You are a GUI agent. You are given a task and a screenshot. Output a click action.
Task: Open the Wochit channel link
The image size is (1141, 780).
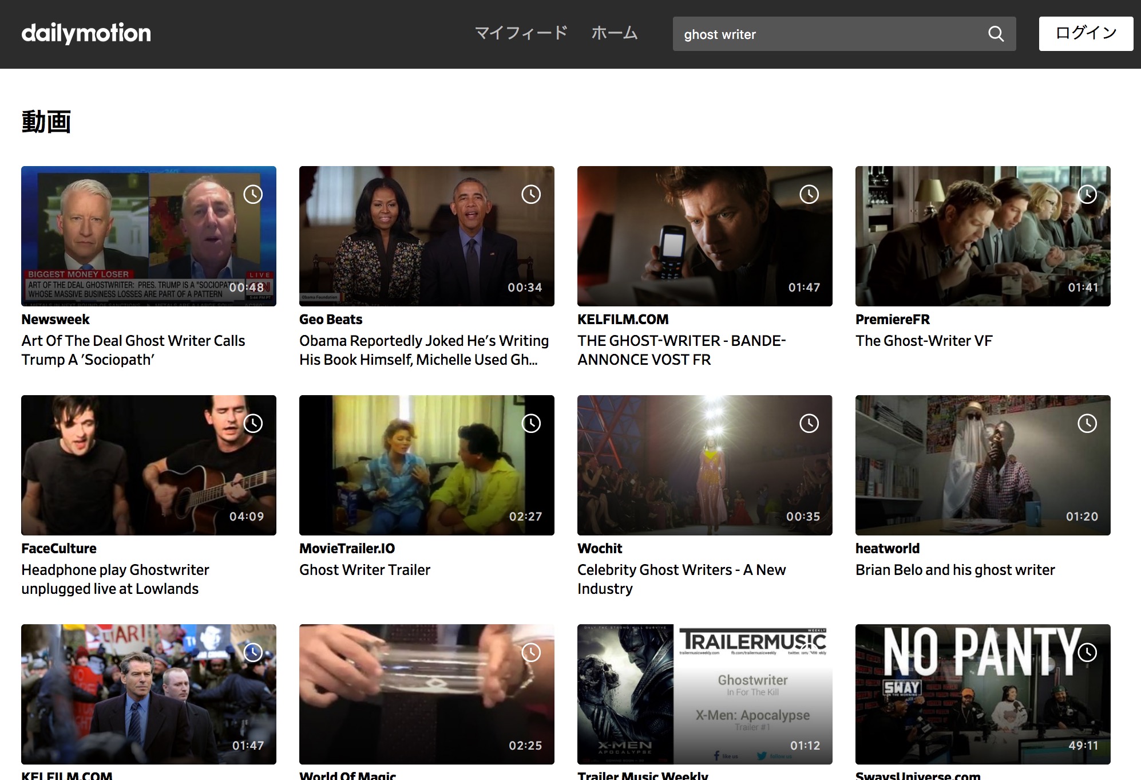coord(600,549)
